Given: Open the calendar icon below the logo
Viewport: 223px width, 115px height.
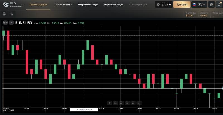Looking at the screenshot, I should coord(4,14).
